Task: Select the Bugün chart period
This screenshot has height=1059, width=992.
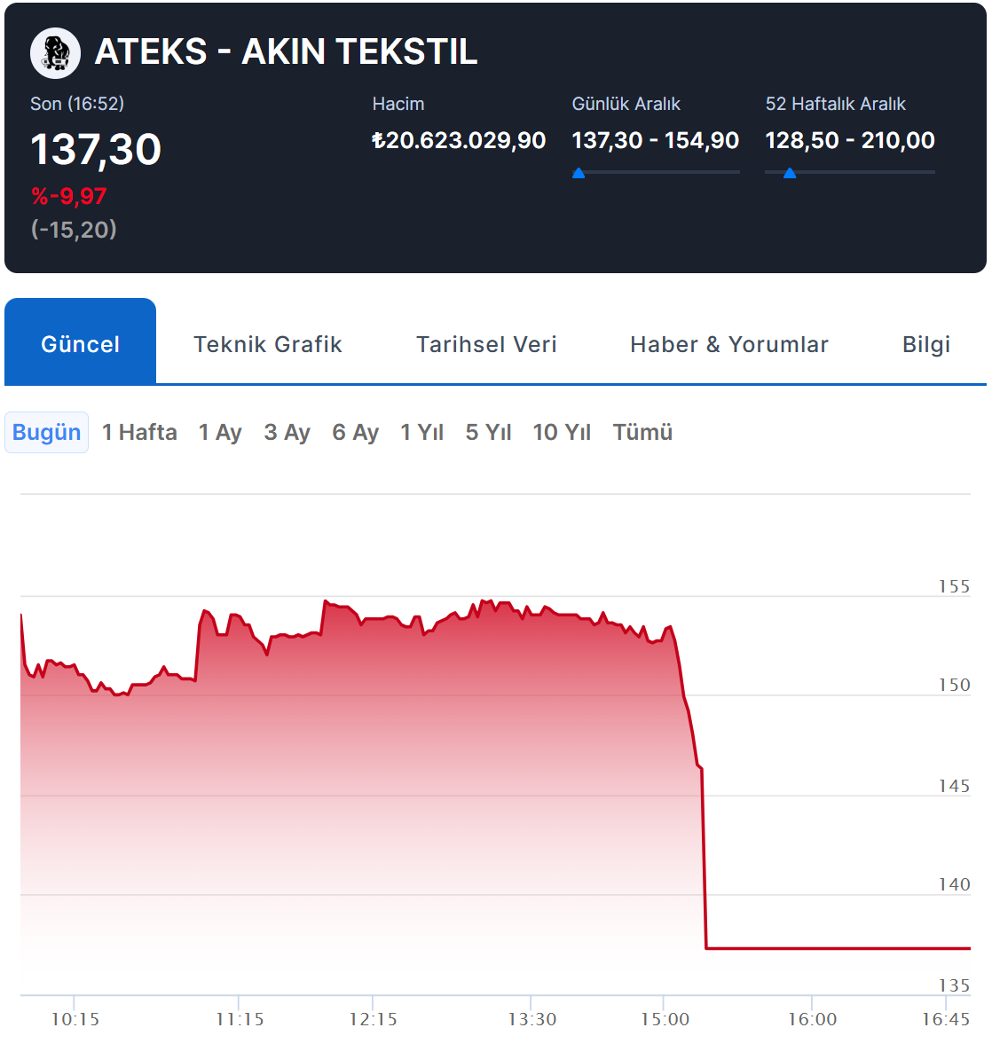Action: [x=46, y=433]
